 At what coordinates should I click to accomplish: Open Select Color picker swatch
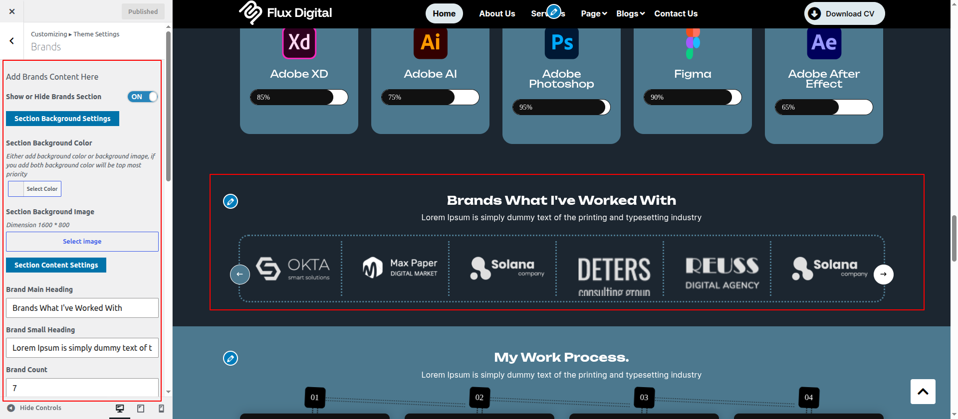pos(34,189)
